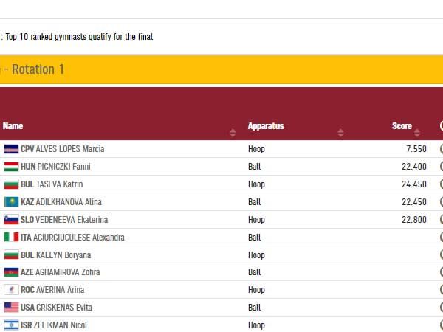Click the Slovenia flag beside VEDENEEVA Ekaterina

(x=11, y=220)
